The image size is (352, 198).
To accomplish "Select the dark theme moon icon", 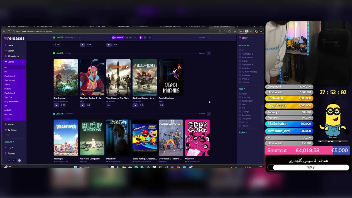I will click(14, 160).
